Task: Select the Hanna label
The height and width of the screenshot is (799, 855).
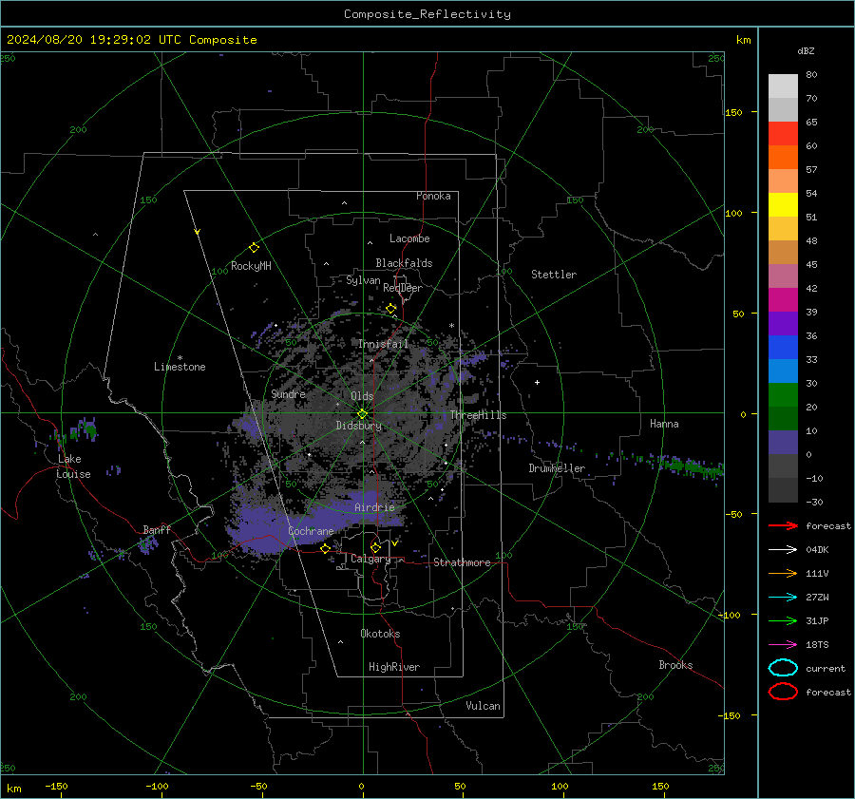Action: coord(664,424)
